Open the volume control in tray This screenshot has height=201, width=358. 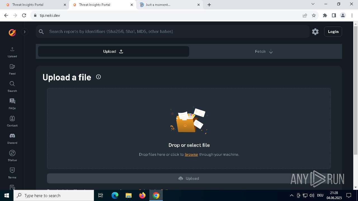click(x=312, y=195)
